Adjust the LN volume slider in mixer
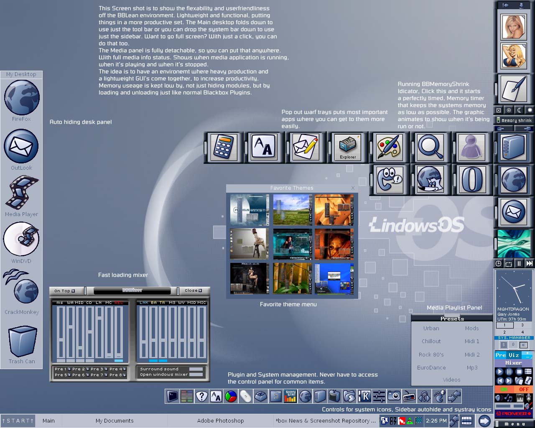This screenshot has height=428, width=535. [99, 332]
